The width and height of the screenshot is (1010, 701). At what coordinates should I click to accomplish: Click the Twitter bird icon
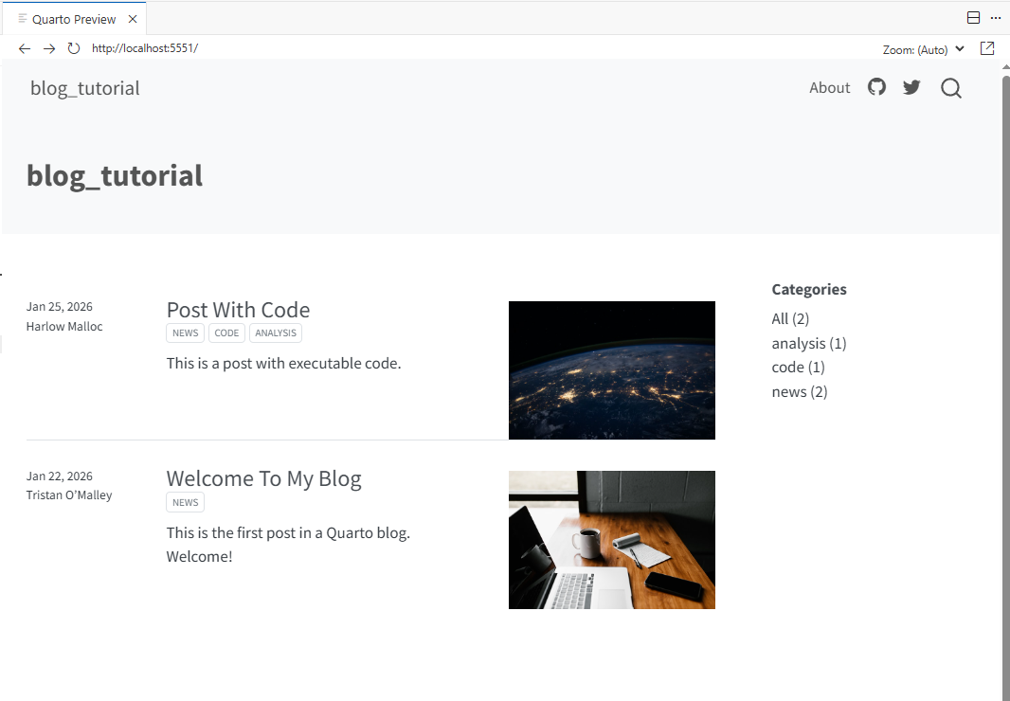(x=911, y=87)
